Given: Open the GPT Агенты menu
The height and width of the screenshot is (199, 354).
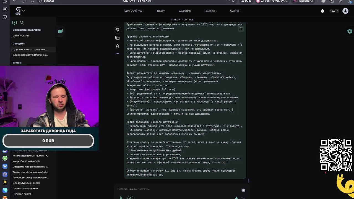Looking at the screenshot, I should coord(133,11).
